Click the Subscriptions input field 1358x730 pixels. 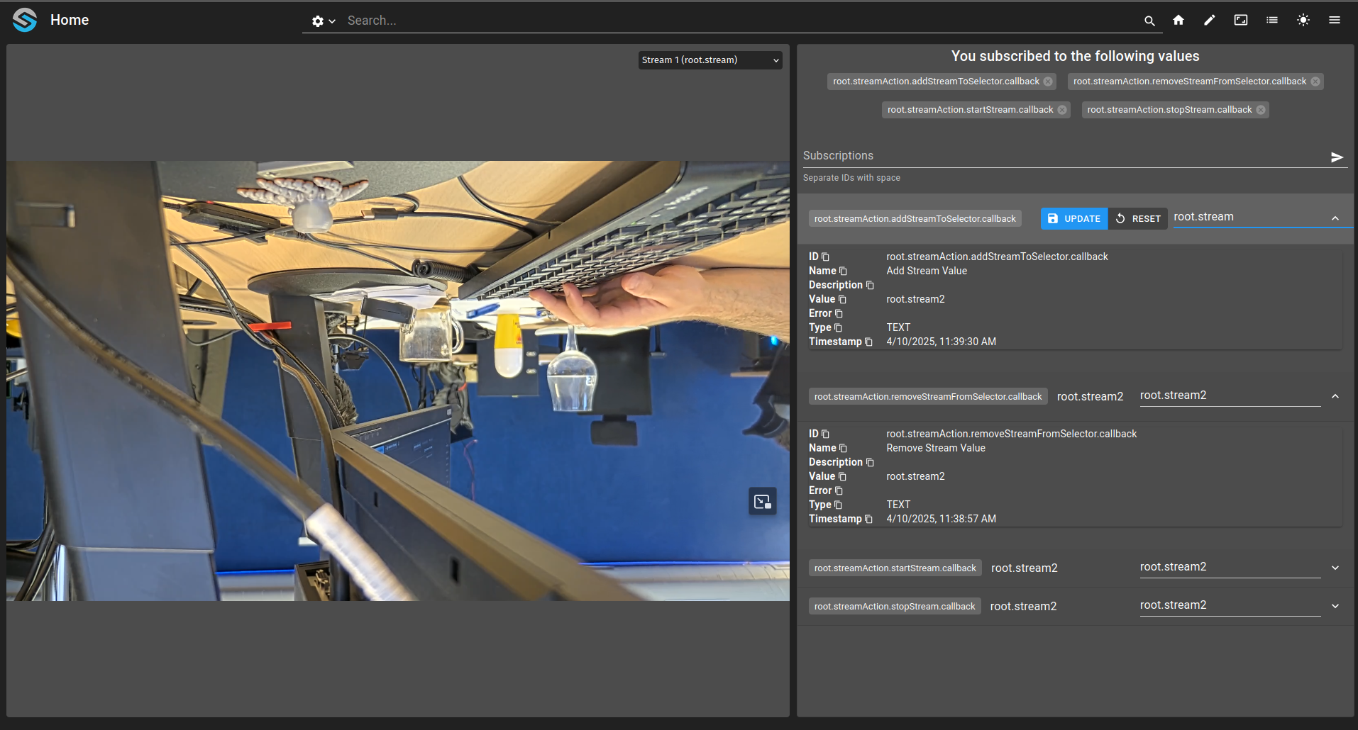coord(1064,156)
